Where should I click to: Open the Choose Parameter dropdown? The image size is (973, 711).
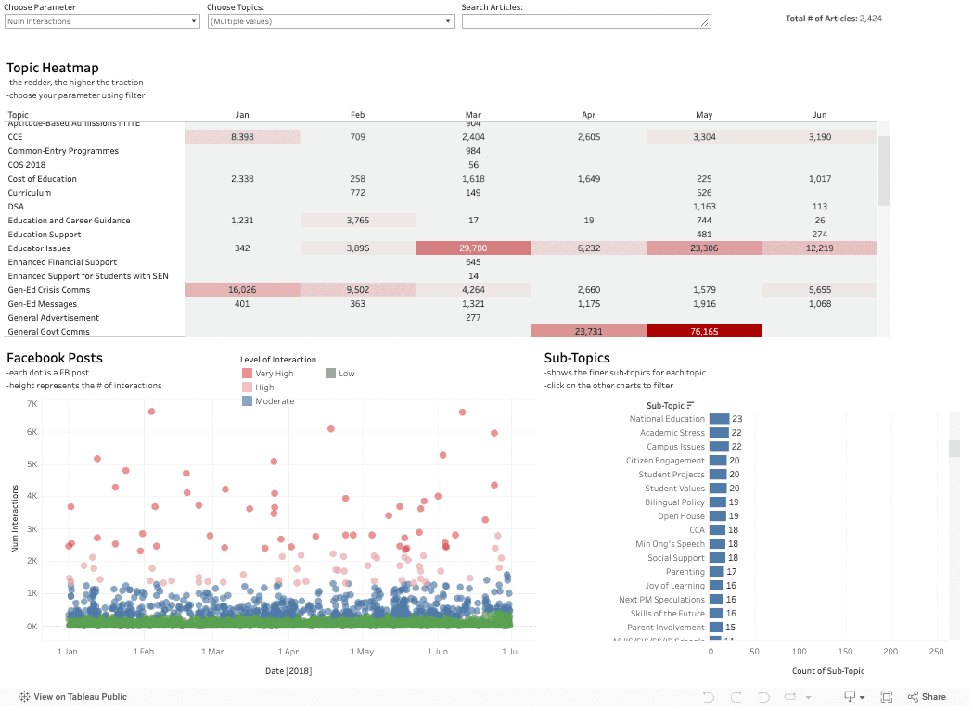point(102,21)
